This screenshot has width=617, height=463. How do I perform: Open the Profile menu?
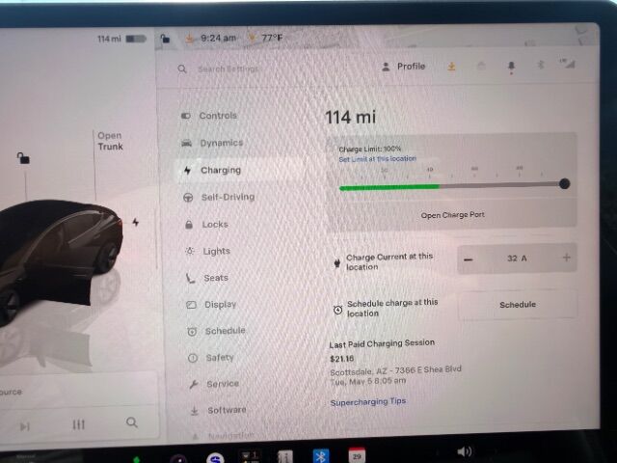pyautogui.click(x=404, y=67)
